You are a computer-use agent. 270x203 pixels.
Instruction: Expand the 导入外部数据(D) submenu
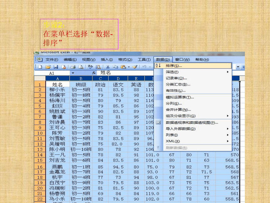[228, 129]
